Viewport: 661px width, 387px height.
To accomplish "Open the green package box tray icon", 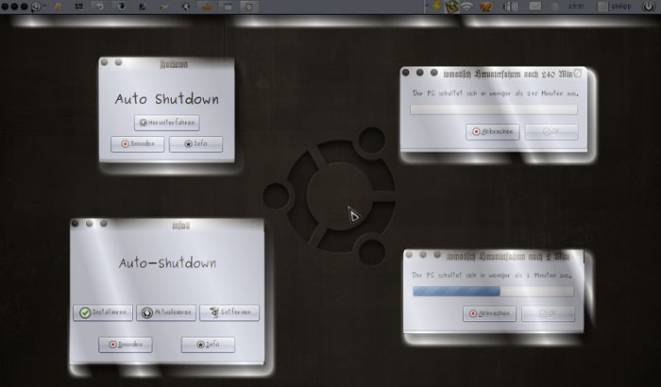I will pyautogui.click(x=452, y=7).
